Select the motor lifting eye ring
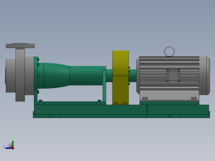Screen dimensions: 215x161 (x=170, y=52)
